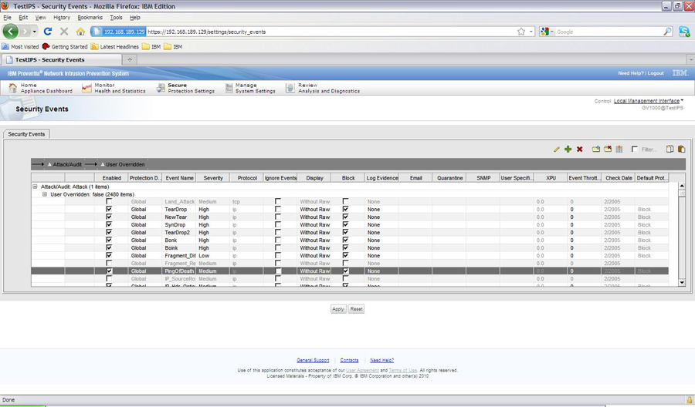Click the folder icon with red X
The height and width of the screenshot is (407, 695).
tap(608, 149)
